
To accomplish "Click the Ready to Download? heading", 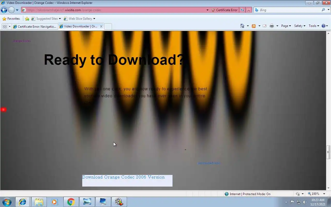I will click(114, 60).
